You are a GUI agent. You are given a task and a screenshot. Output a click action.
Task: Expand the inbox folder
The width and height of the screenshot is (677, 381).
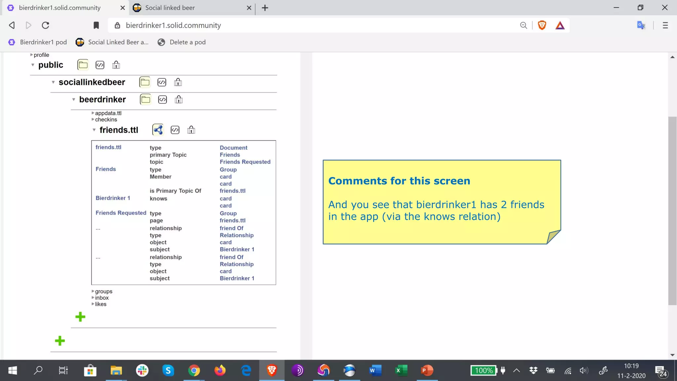point(93,297)
